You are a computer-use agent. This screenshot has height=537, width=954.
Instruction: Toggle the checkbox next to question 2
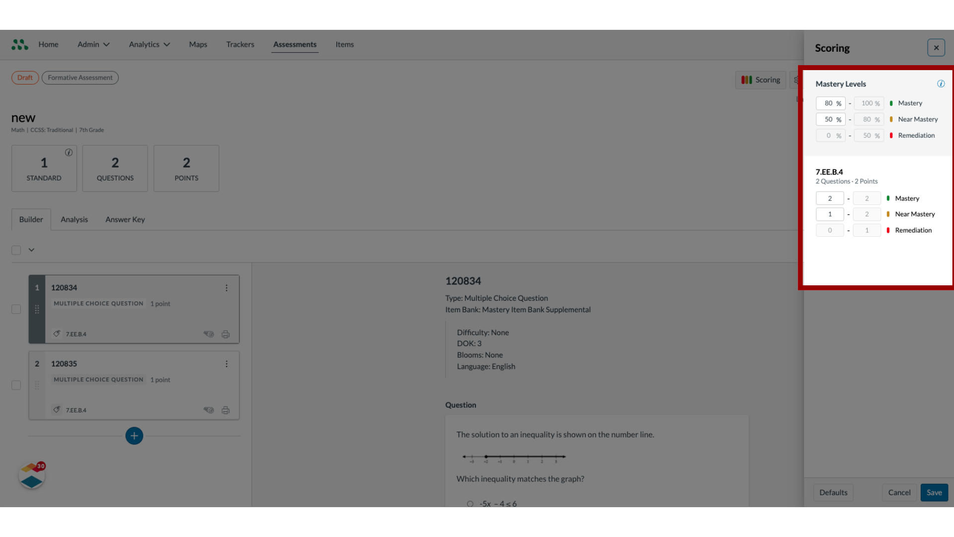click(16, 385)
